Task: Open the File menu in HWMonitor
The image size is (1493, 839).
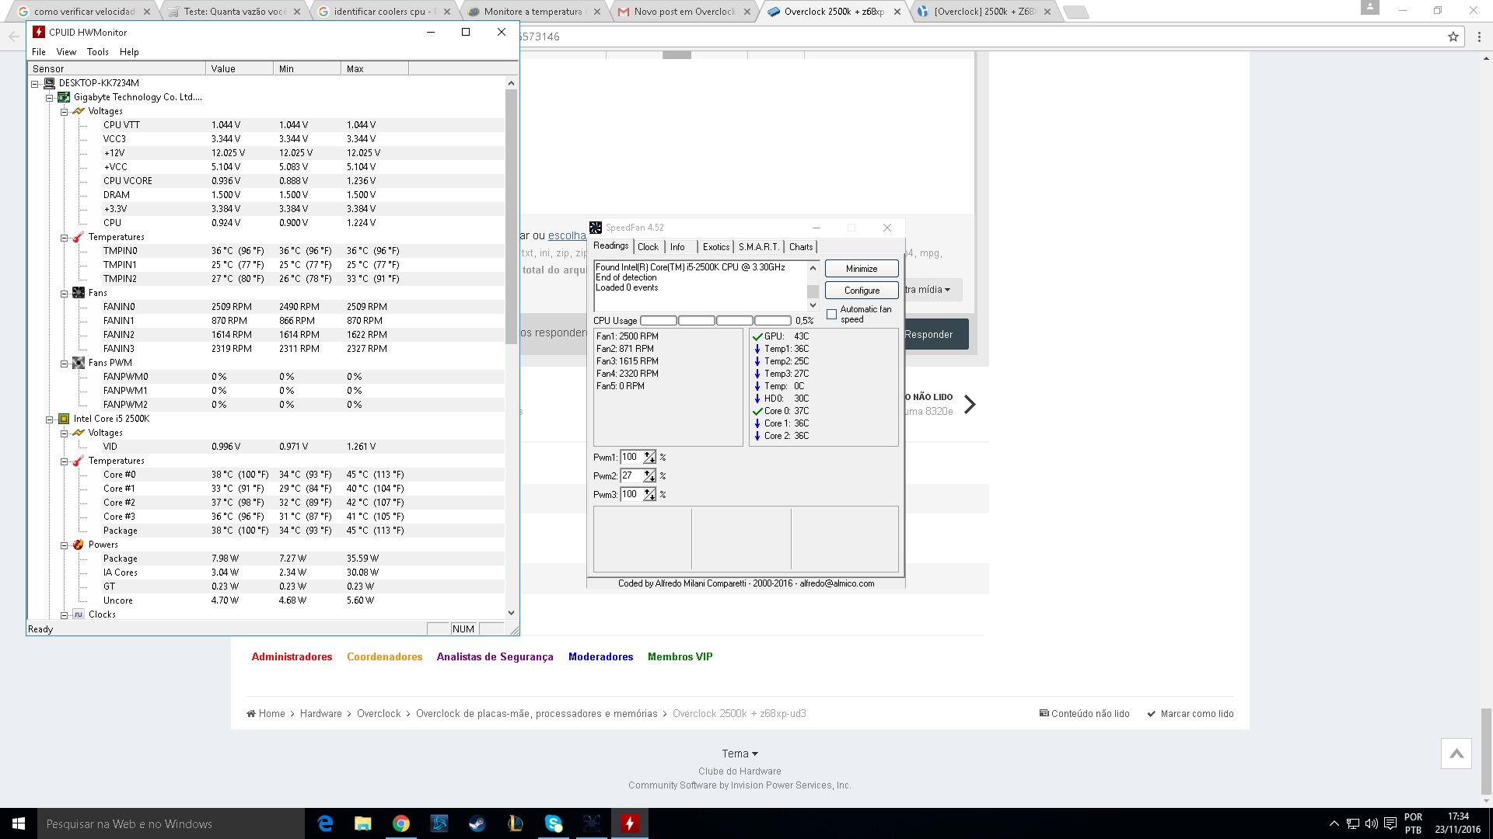Action: (x=39, y=52)
